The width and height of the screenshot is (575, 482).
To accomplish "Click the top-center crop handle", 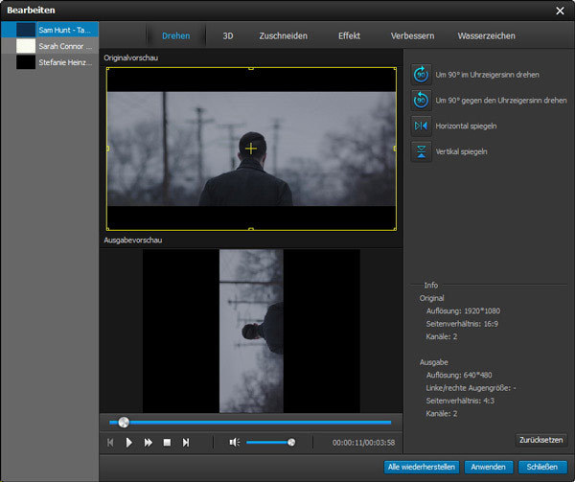I will tap(251, 68).
